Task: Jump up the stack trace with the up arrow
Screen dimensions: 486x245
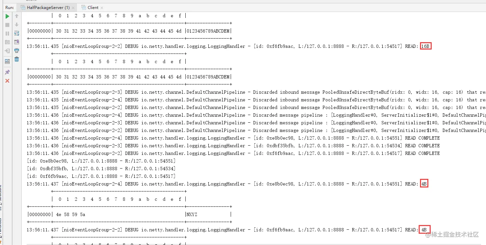Action: [x=17, y=16]
